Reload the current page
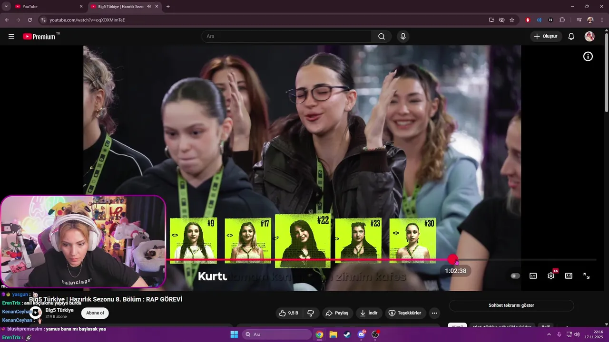609x342 pixels. [x=29, y=20]
